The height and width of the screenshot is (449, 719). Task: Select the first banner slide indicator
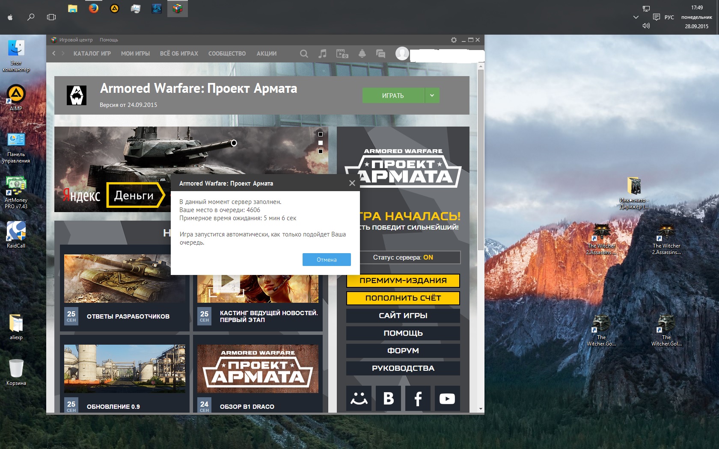[x=321, y=134]
